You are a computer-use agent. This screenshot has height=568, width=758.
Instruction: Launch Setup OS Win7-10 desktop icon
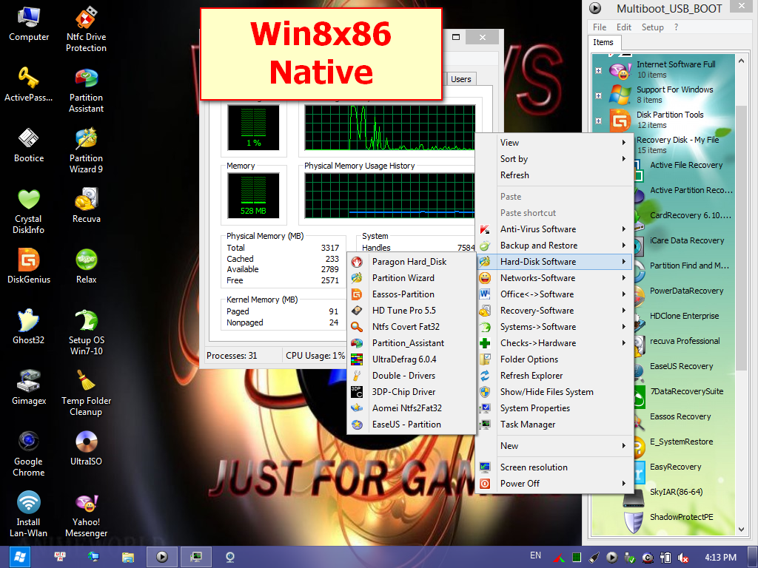(86, 333)
